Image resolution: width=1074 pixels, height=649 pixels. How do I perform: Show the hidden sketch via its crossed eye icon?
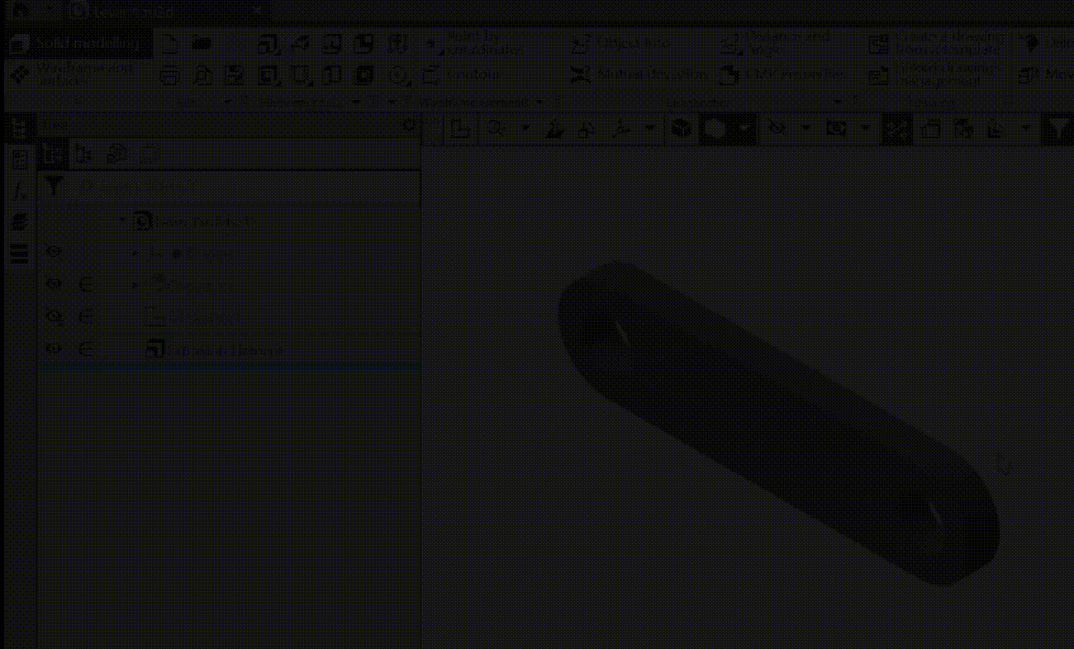tap(54, 316)
